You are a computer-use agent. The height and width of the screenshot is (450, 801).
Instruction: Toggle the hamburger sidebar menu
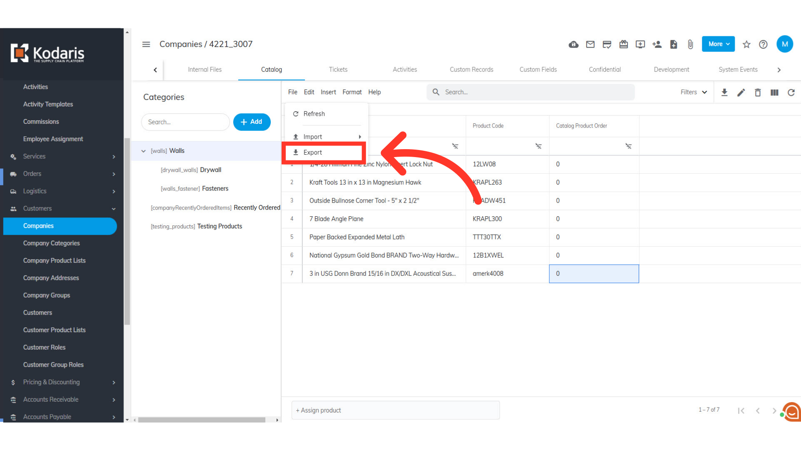[146, 44]
